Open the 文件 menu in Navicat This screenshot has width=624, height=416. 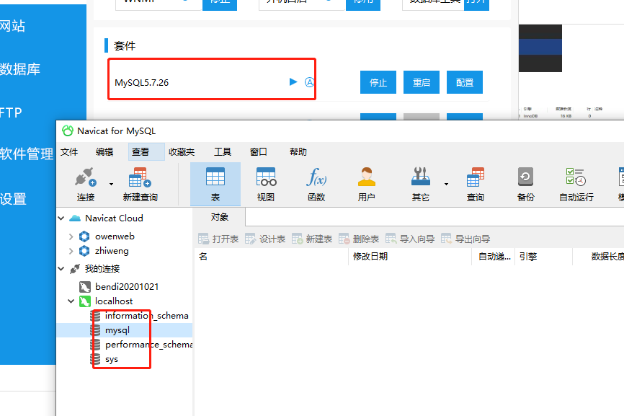tap(69, 151)
